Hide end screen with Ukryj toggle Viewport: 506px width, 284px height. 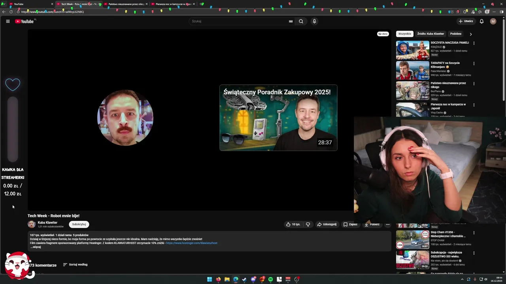383,34
